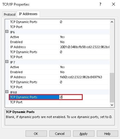
Task: Click the Cancel button
Action: (60, 134)
